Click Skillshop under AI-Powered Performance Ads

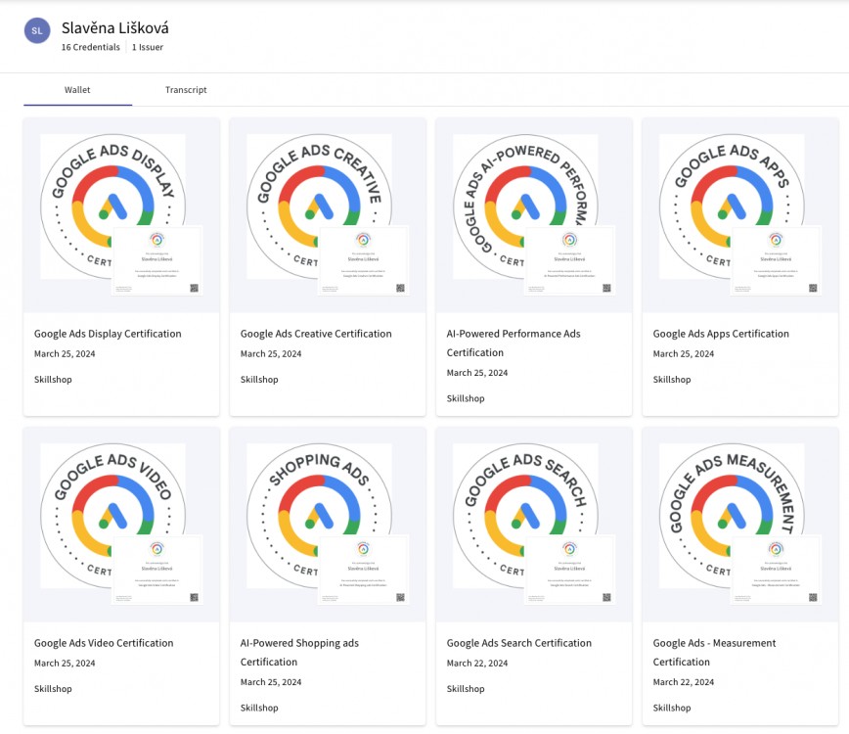point(466,398)
